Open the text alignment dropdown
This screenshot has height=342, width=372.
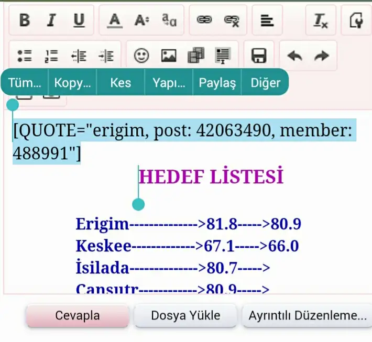click(x=267, y=20)
